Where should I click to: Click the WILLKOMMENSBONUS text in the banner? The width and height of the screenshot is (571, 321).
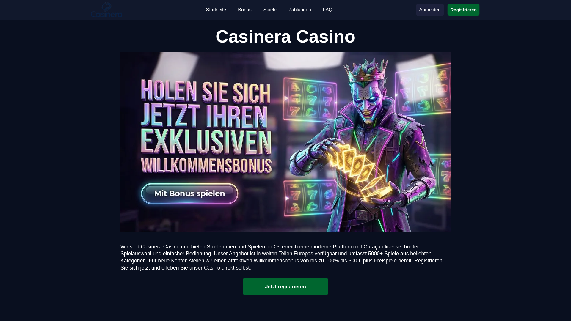pos(206,166)
